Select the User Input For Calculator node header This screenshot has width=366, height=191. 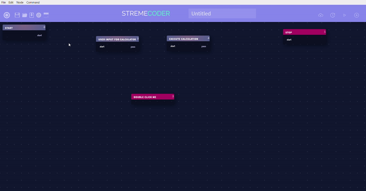(x=118, y=39)
